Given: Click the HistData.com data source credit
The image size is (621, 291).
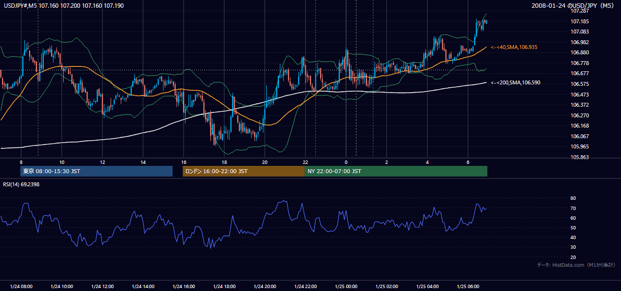Looking at the screenshot, I should click(x=576, y=265).
